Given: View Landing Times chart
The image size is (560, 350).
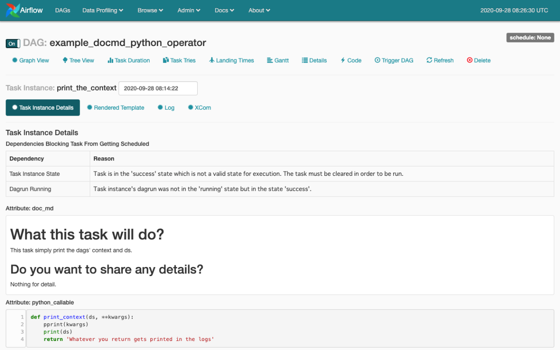Looking at the screenshot, I should coord(231,60).
